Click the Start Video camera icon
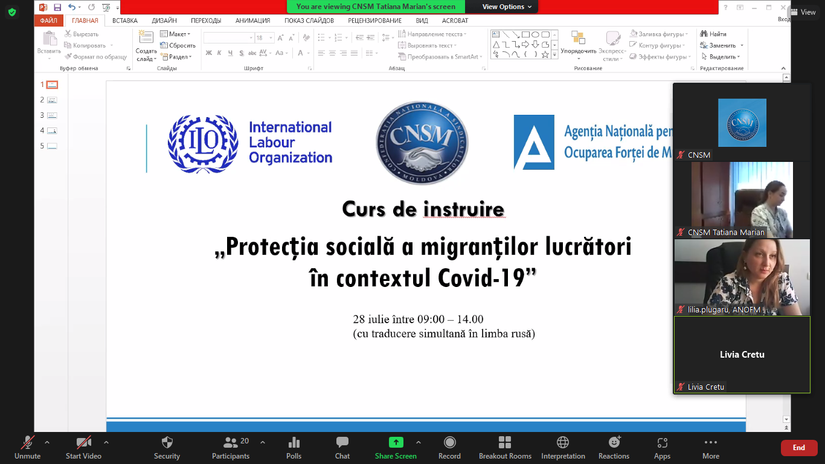 (x=83, y=442)
